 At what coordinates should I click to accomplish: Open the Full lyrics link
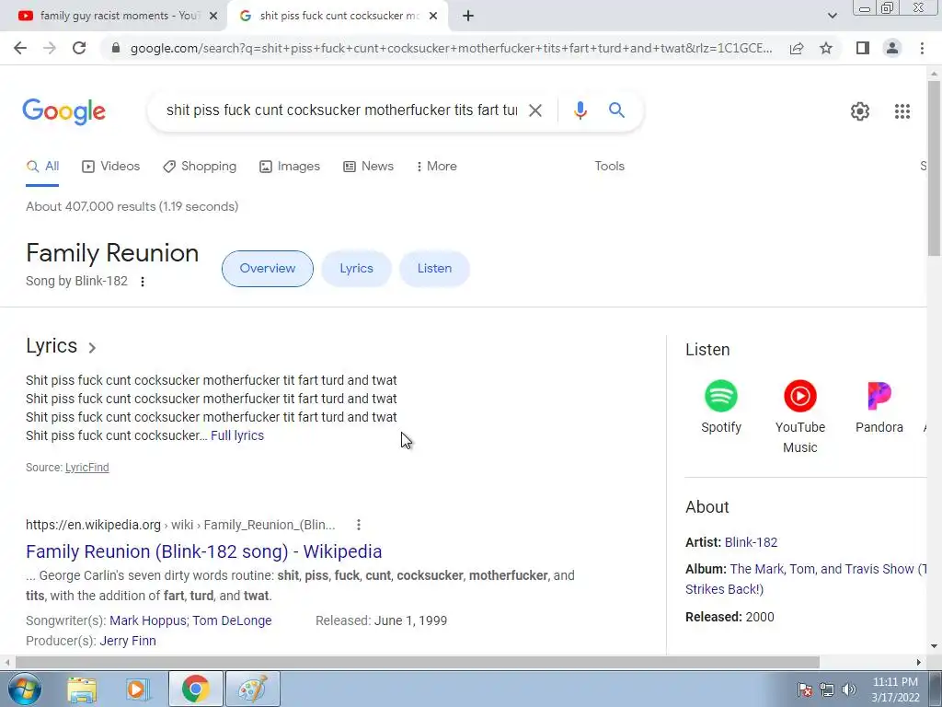coord(237,435)
